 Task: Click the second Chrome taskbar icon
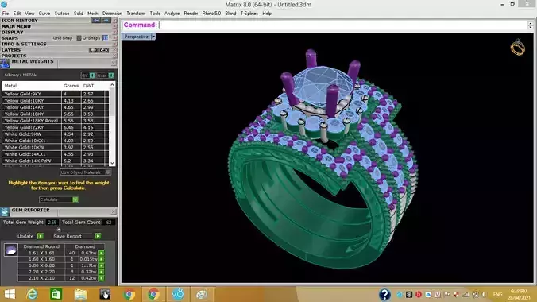pyautogui.click(x=153, y=295)
